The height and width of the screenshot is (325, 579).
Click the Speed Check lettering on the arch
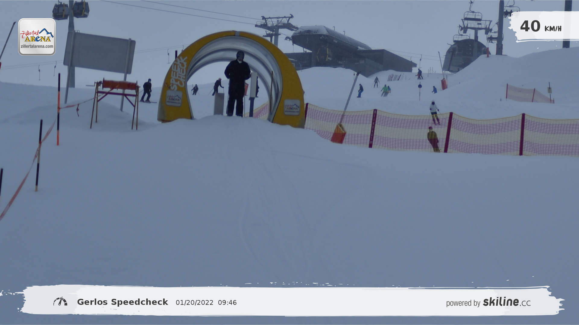[x=178, y=73]
